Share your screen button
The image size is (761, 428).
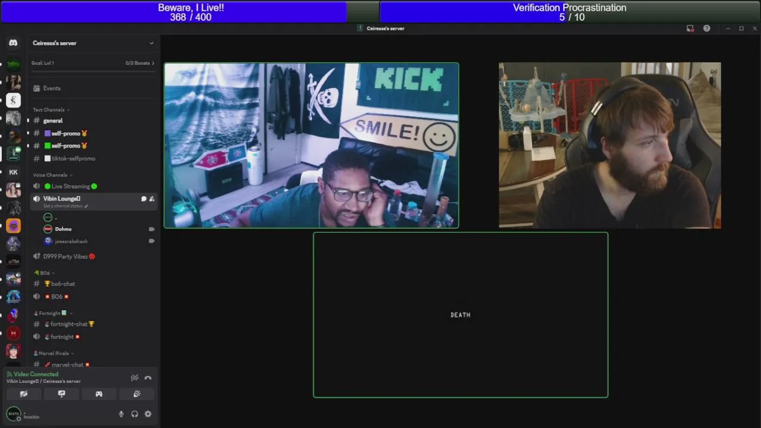[x=61, y=394]
